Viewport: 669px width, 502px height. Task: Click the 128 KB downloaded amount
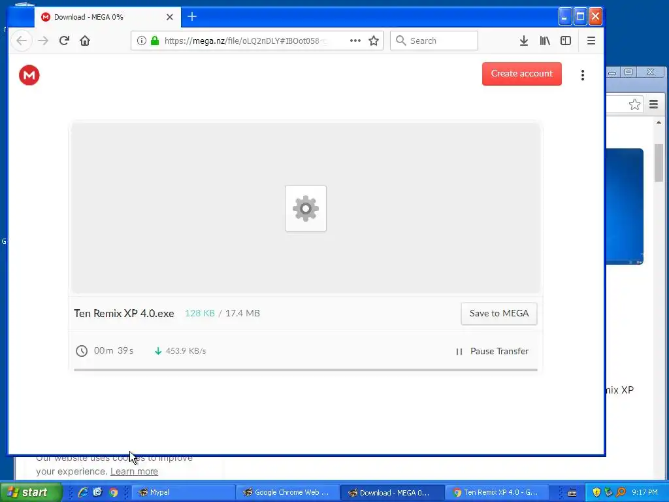[x=200, y=313]
